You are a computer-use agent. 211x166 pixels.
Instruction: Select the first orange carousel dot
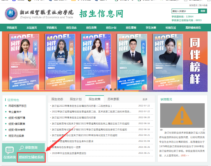coord(107,89)
